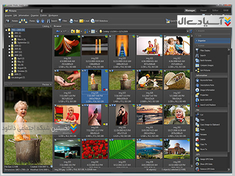Screen dimensions: 235x176
Task: Open the Catalog dropdown in Navigator panel
Action: pos(47,26)
